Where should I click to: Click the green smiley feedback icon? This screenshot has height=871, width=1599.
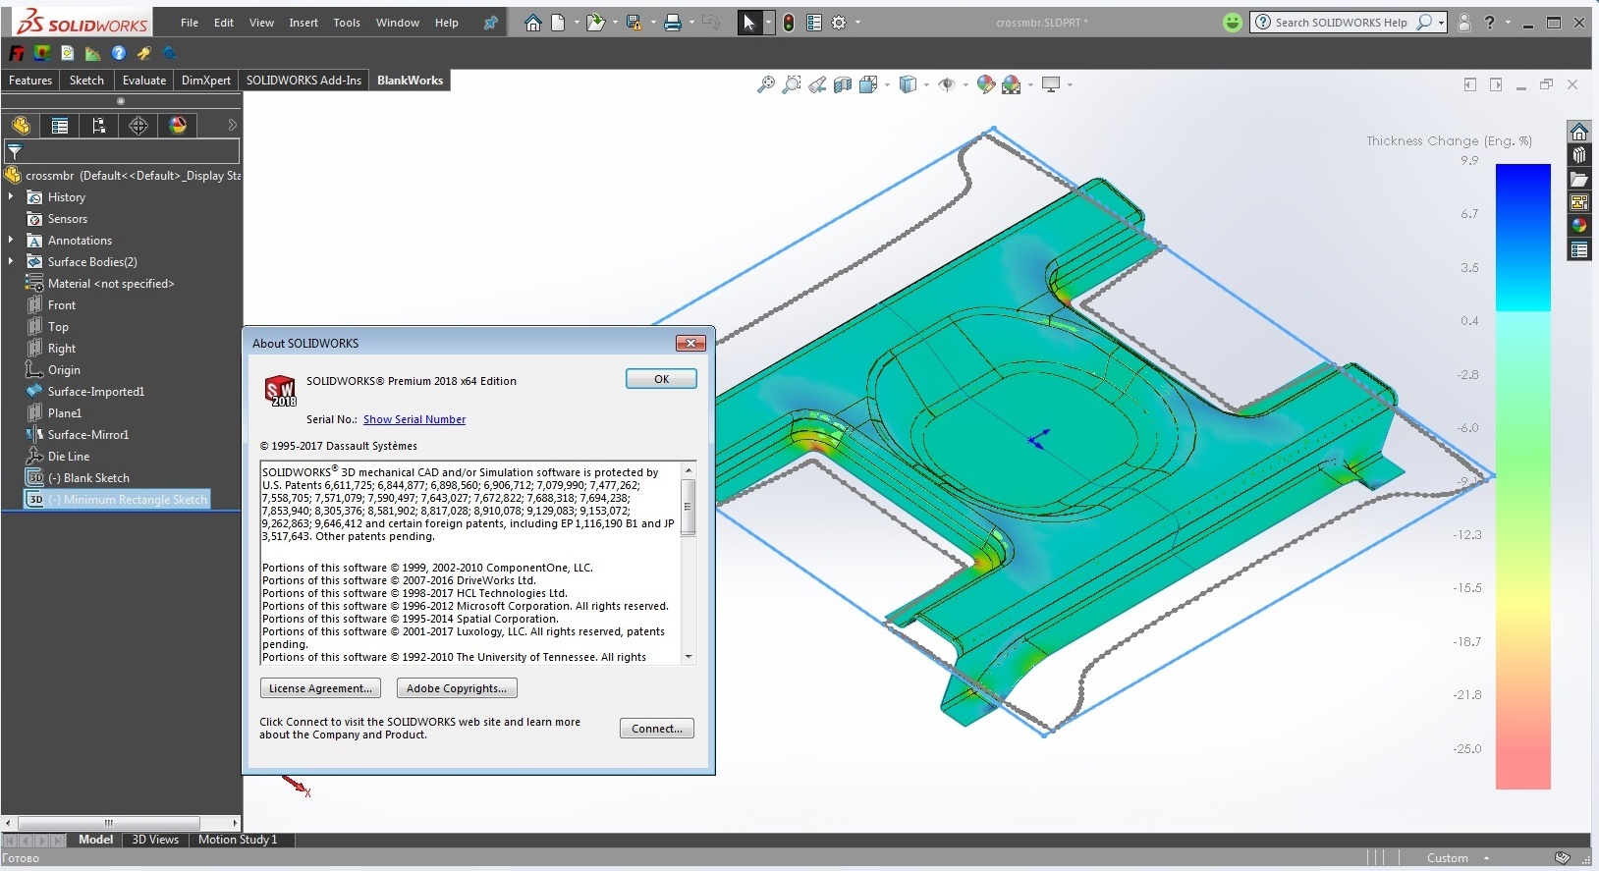(x=1233, y=23)
